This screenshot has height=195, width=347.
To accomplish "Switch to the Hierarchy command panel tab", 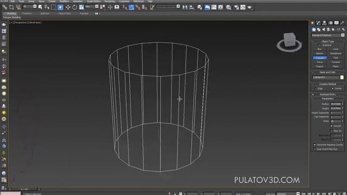I will coord(324,23).
